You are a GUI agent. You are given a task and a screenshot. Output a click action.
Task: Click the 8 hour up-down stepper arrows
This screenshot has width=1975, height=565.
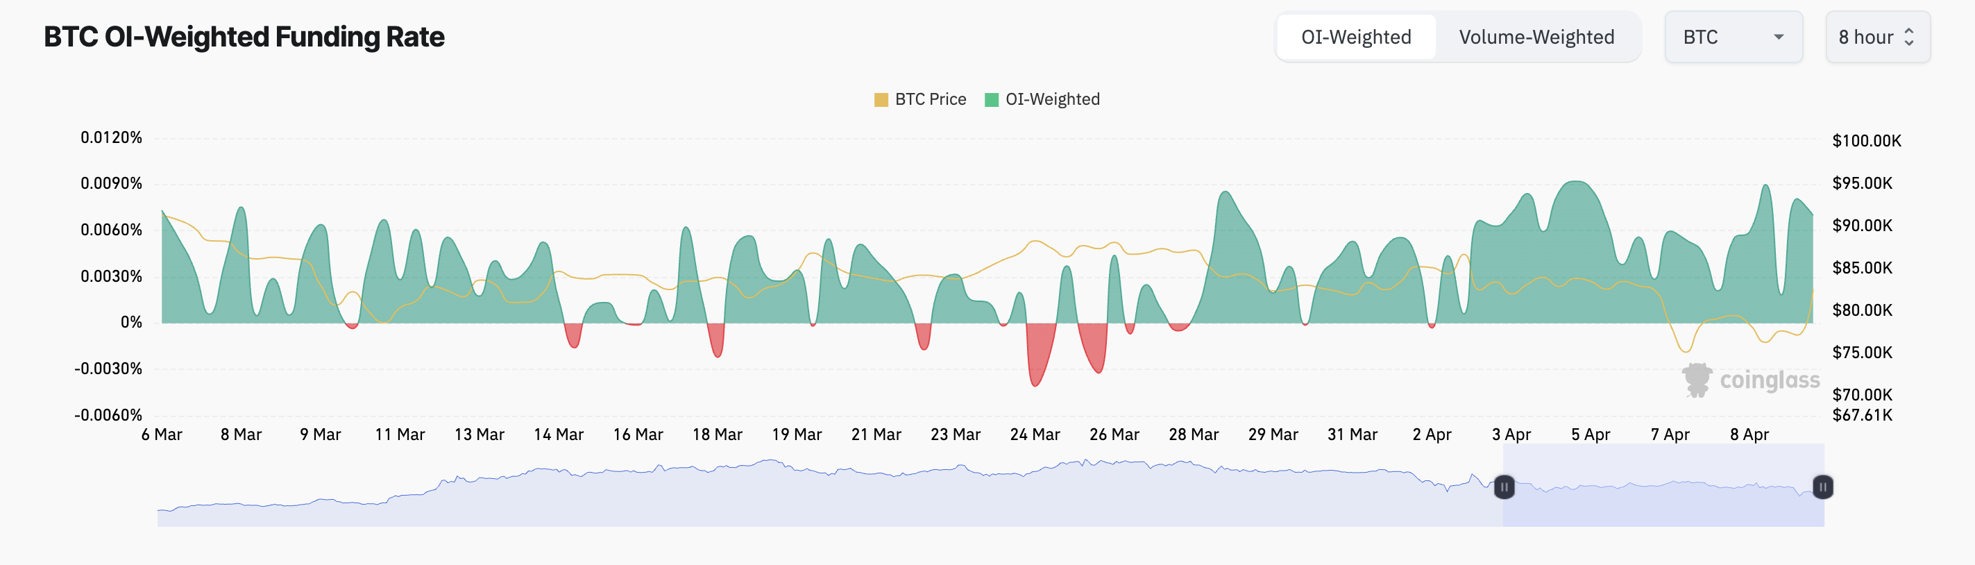[x=1909, y=37]
